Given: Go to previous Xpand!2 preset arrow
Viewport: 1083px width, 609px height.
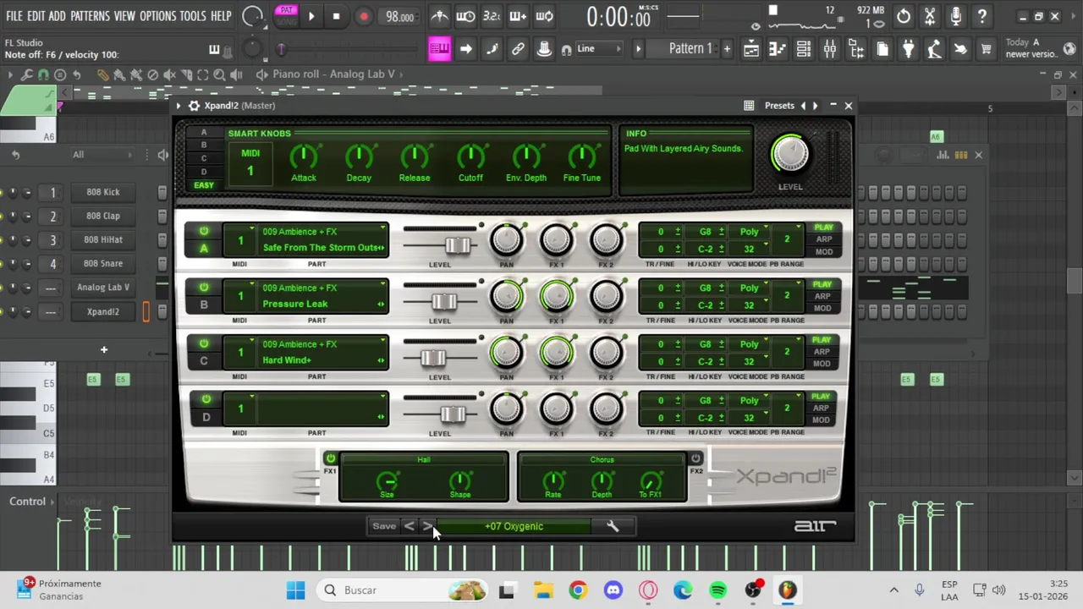Looking at the screenshot, I should pos(410,526).
